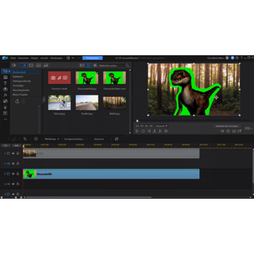This screenshot has width=254, height=254.
Task: Select Heruntergeladen in library tree
Action: [21, 90]
